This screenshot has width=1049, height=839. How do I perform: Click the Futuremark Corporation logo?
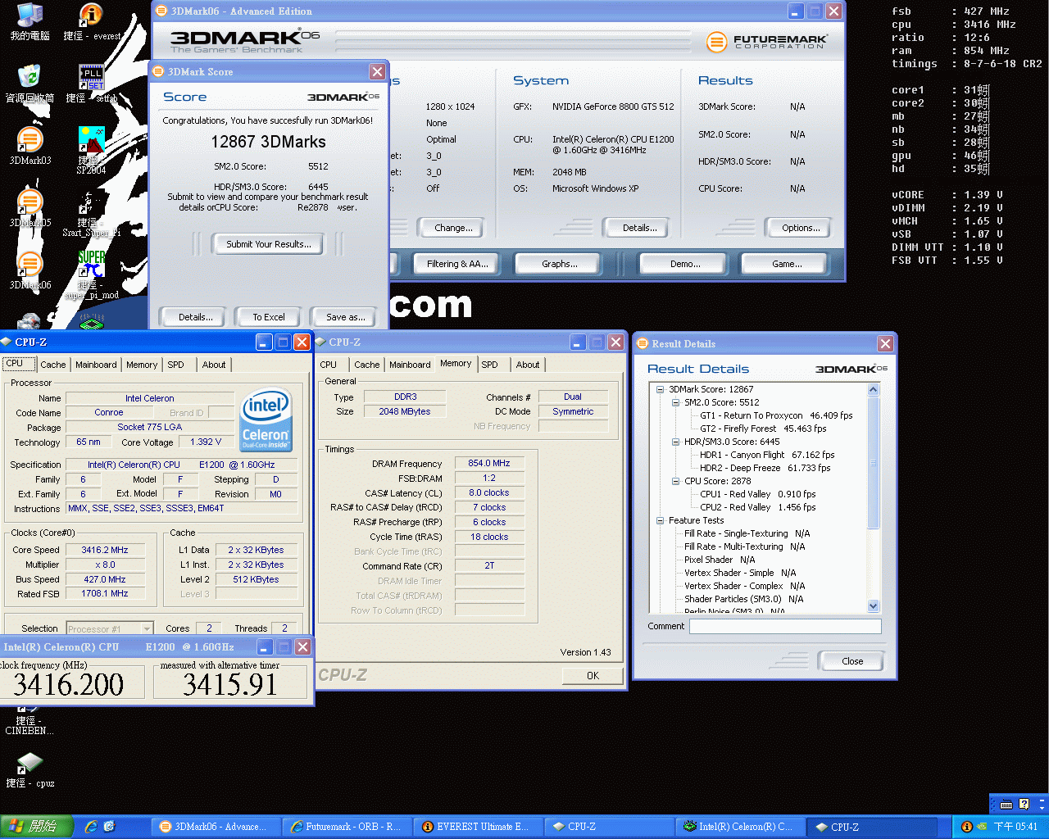point(767,42)
